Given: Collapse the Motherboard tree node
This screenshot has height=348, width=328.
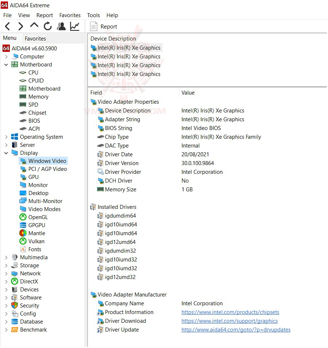Looking at the screenshot, I should [x=6, y=65].
